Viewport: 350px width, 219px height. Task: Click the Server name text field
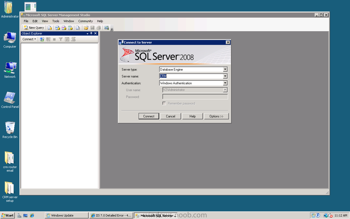point(191,76)
